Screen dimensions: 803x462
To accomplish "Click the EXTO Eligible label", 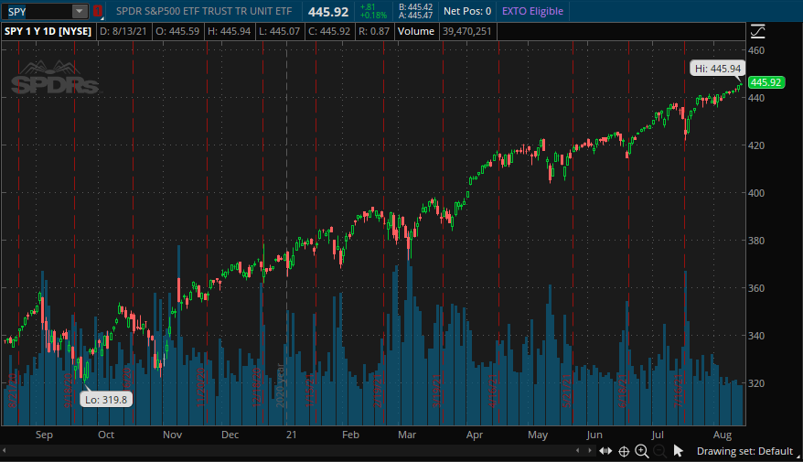I will (x=532, y=11).
